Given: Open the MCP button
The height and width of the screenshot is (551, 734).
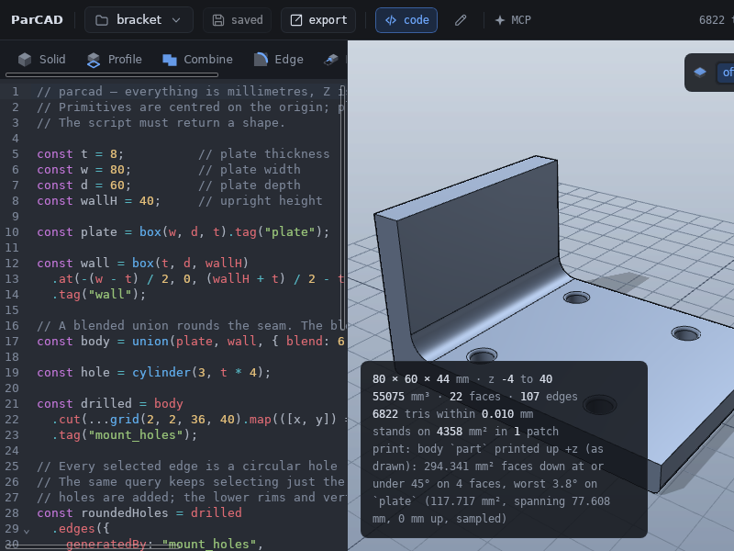Looking at the screenshot, I should tap(513, 19).
